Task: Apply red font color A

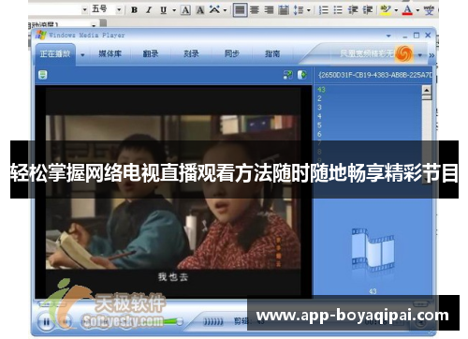Action: click(407, 10)
